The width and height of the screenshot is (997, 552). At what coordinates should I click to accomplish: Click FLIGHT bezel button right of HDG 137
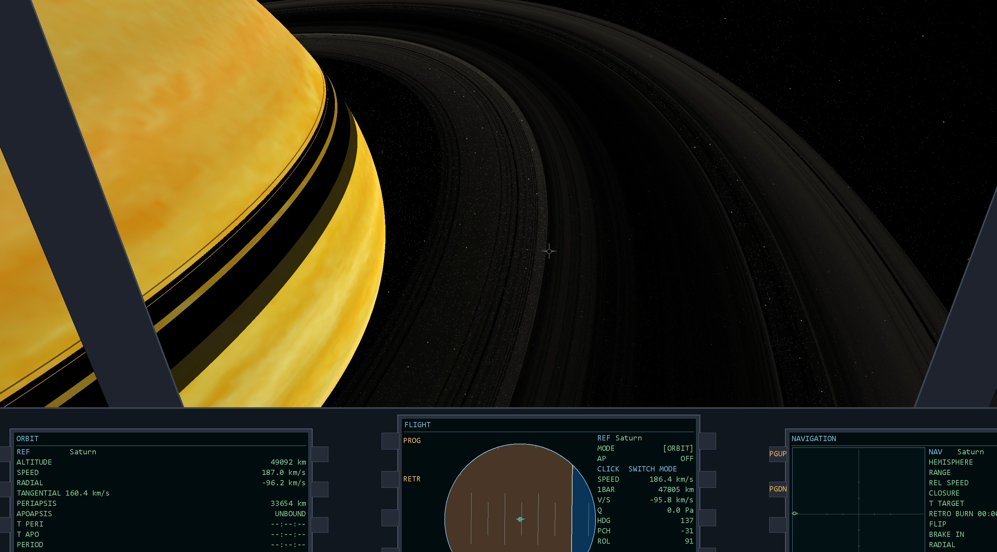[x=707, y=517]
